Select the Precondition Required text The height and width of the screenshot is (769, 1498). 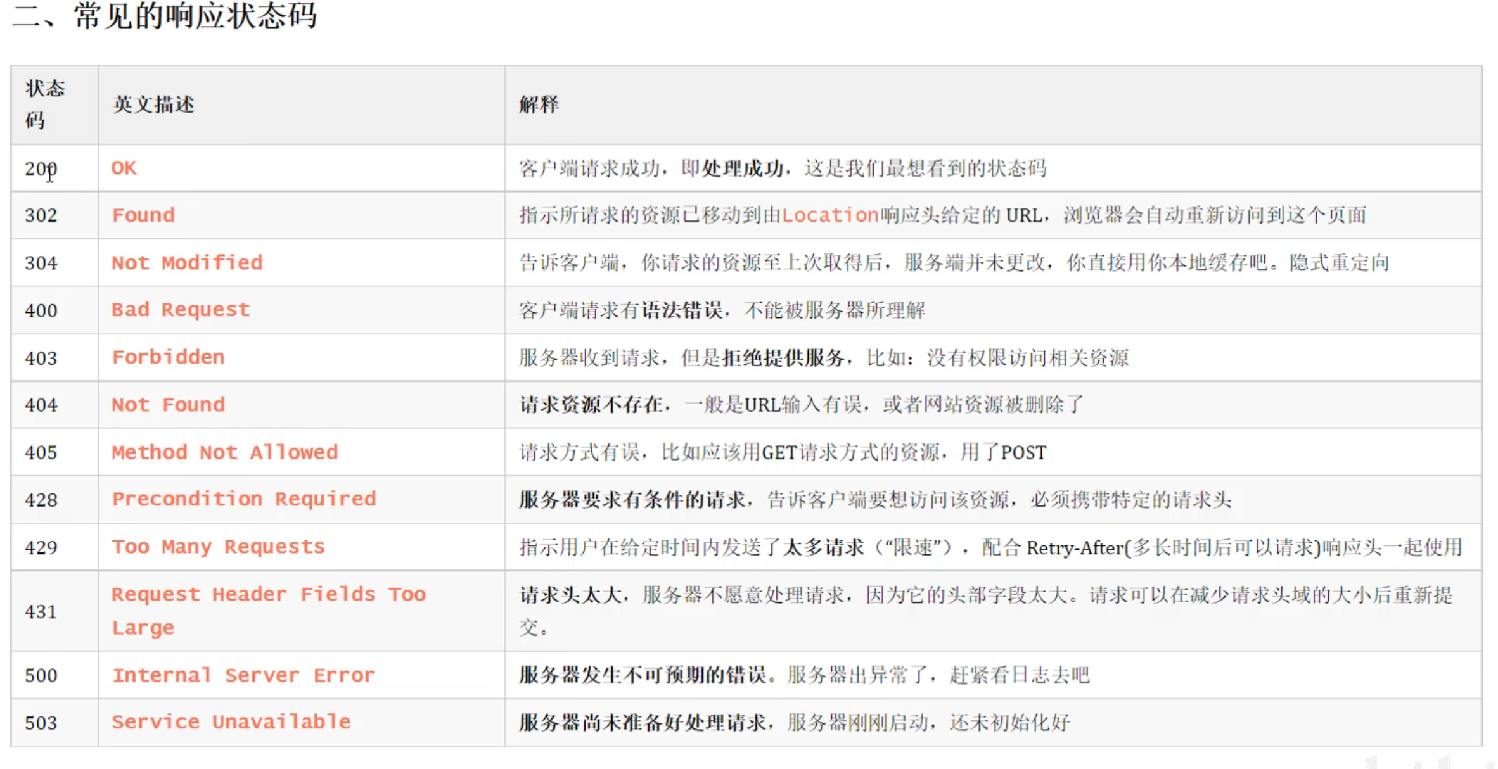244,499
